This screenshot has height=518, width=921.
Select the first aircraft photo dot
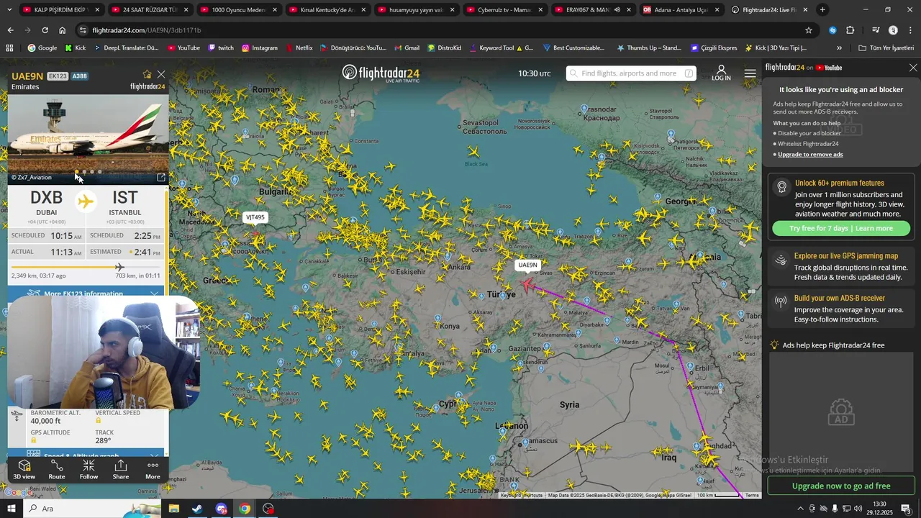point(76,172)
